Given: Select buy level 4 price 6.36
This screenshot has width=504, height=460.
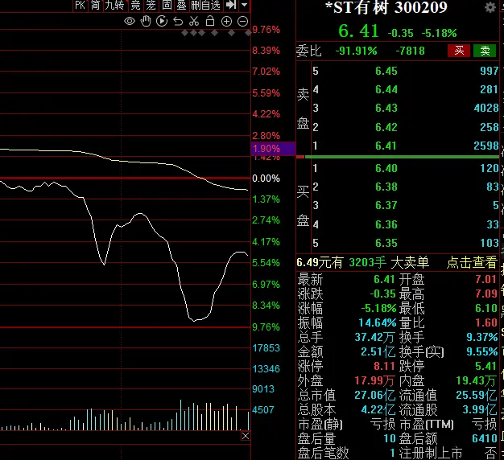Looking at the screenshot, I should click(x=386, y=224).
